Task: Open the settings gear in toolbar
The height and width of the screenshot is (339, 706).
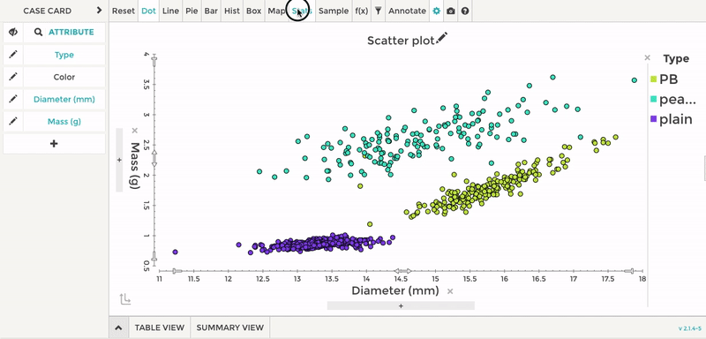Action: 436,11
